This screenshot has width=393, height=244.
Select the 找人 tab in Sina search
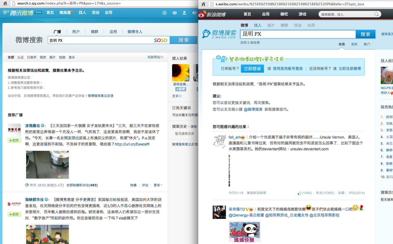pyautogui.click(x=258, y=25)
